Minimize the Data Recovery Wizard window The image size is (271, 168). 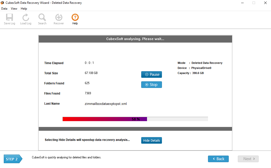(x=242, y=3)
